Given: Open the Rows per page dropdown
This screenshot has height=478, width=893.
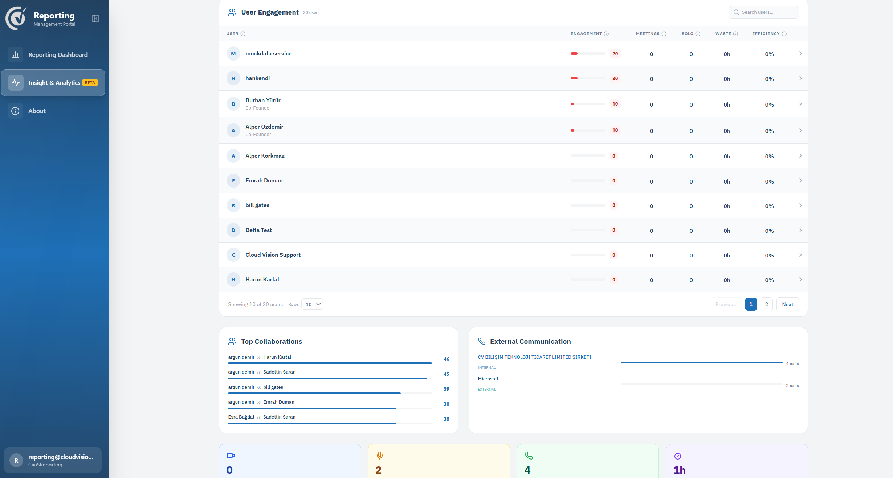Looking at the screenshot, I should tap(312, 304).
